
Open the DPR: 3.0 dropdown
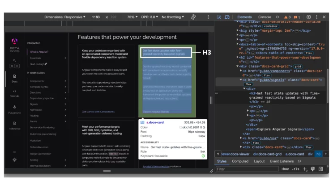click(149, 17)
